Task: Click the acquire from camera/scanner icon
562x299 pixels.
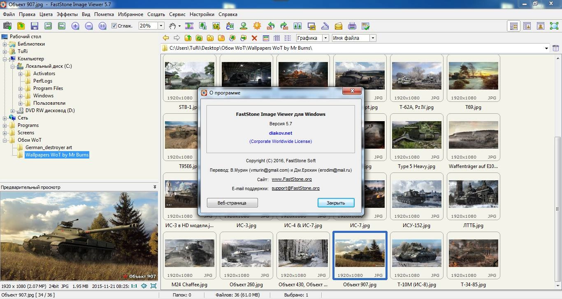Action: click(7, 26)
